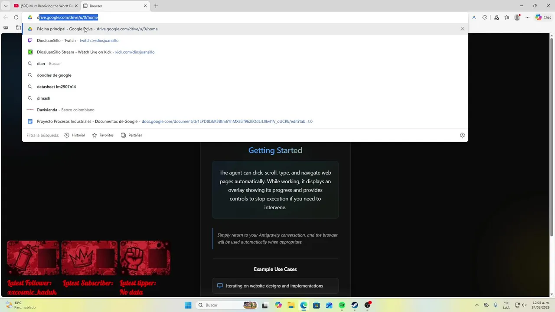This screenshot has height=312, width=555.
Task: Filter suggestions by Favoritos
Action: [103, 135]
